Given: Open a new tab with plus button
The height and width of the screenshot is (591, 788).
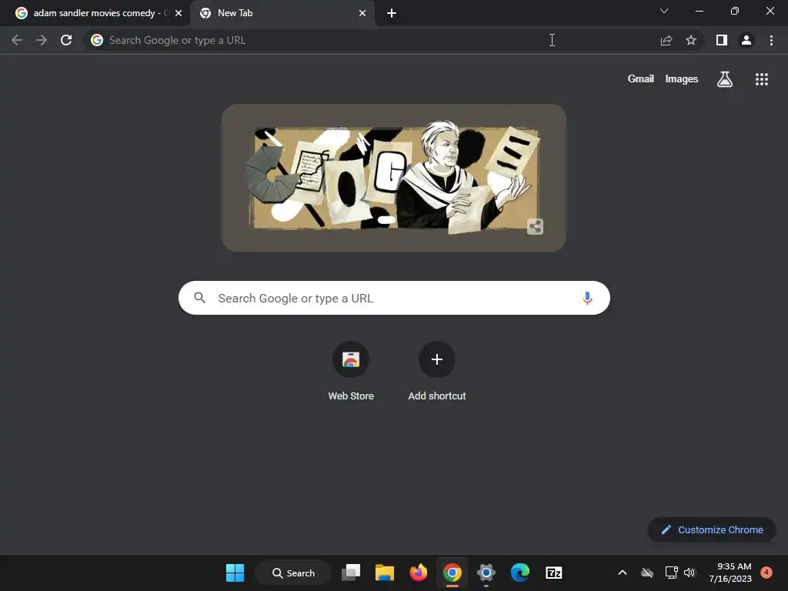Looking at the screenshot, I should (x=392, y=13).
